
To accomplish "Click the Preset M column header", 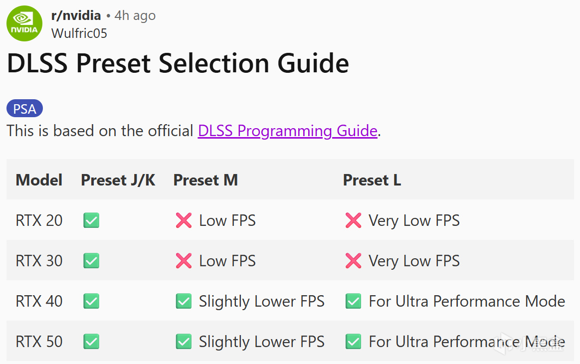I will click(x=205, y=180).
